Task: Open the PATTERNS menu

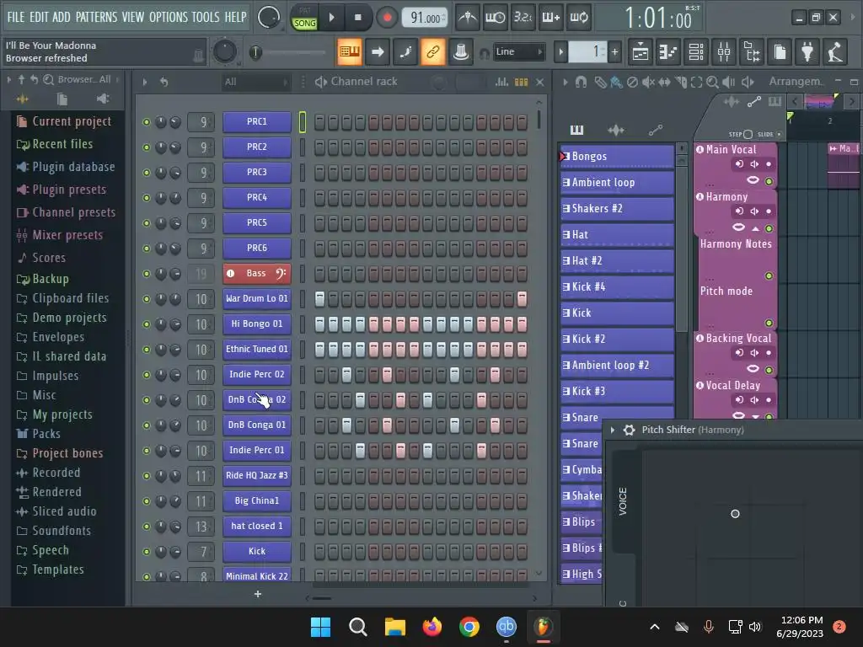Action: (x=96, y=17)
